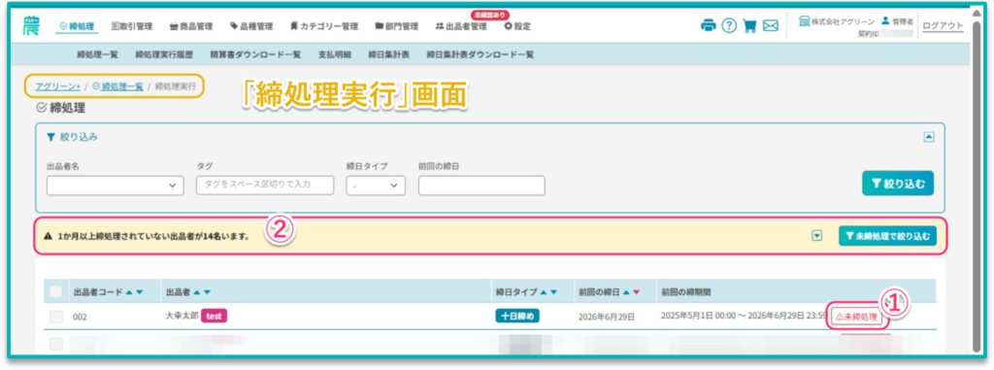
Task: Sort 出品者 column descending arrow
Action: click(207, 292)
